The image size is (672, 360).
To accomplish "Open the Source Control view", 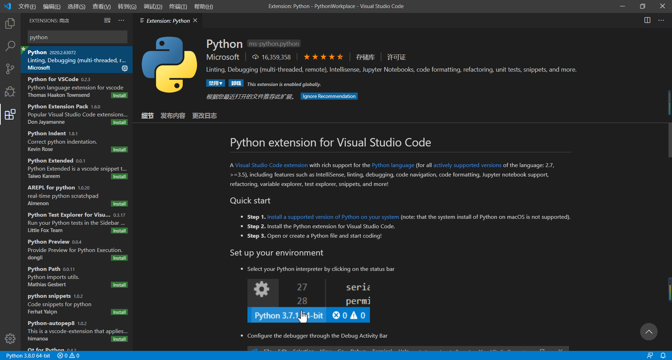I will coord(10,69).
